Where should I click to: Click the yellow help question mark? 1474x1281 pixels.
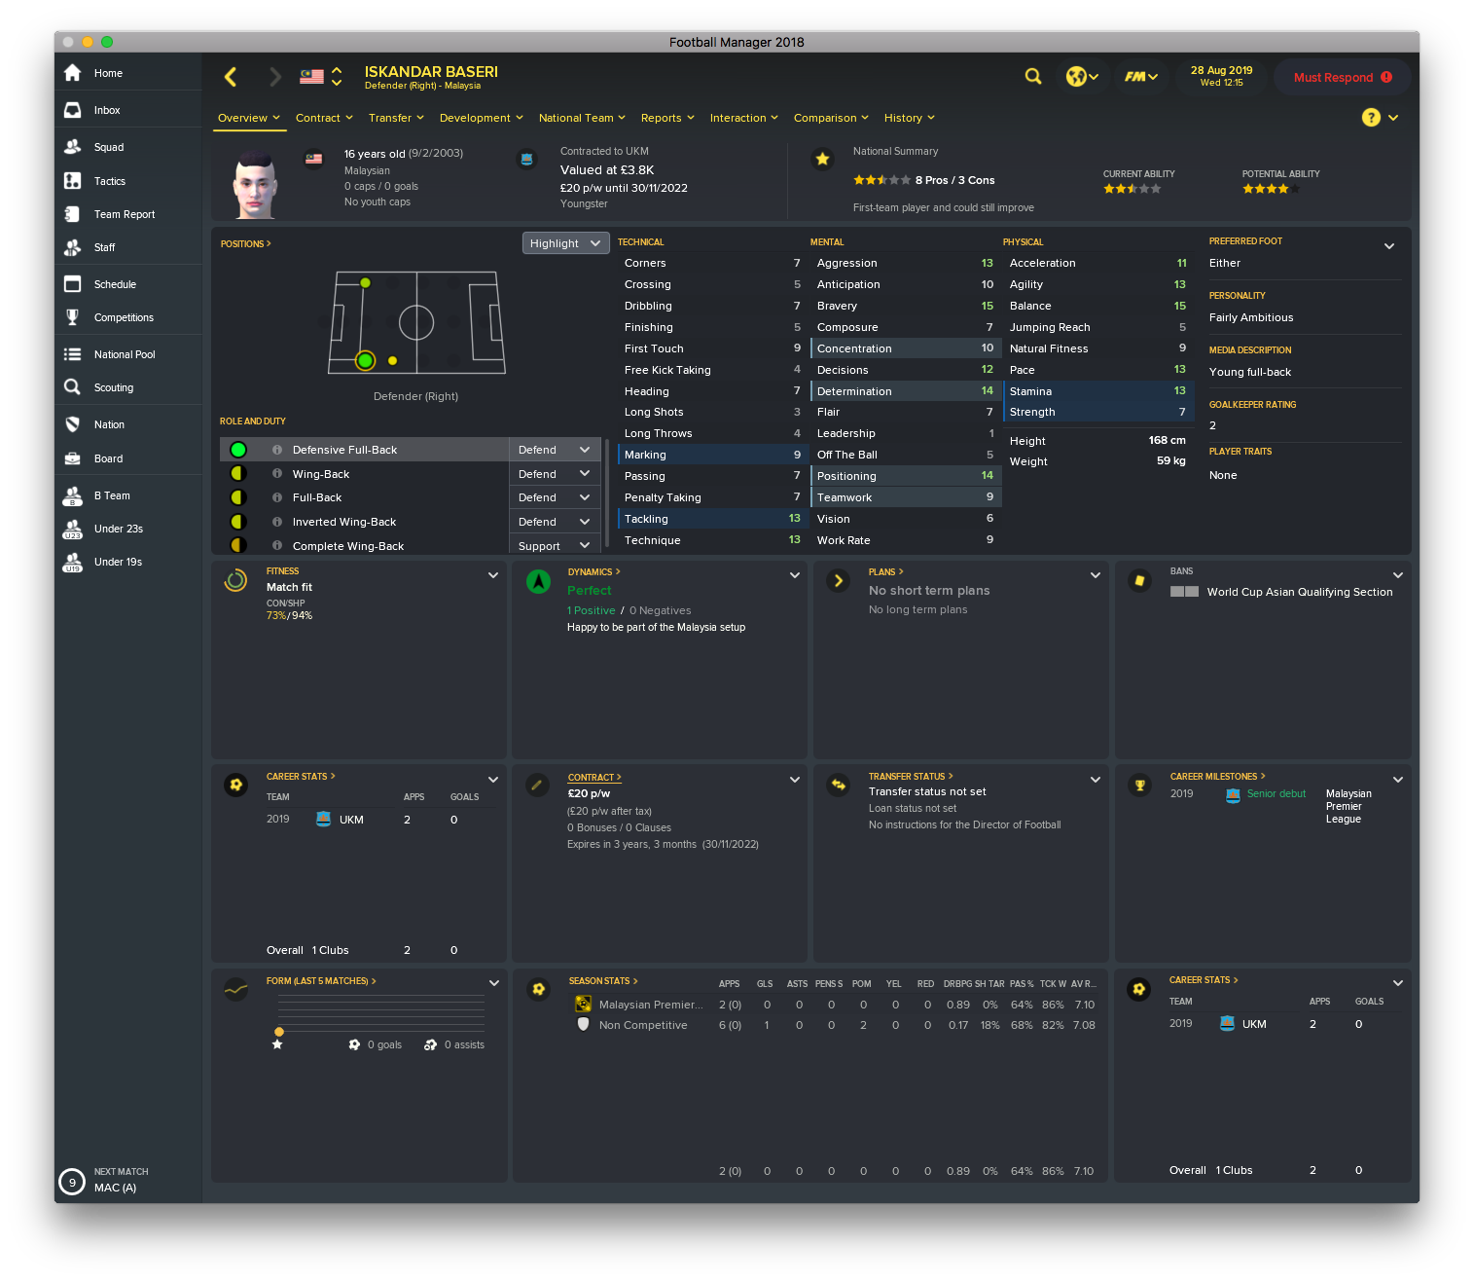[1371, 118]
